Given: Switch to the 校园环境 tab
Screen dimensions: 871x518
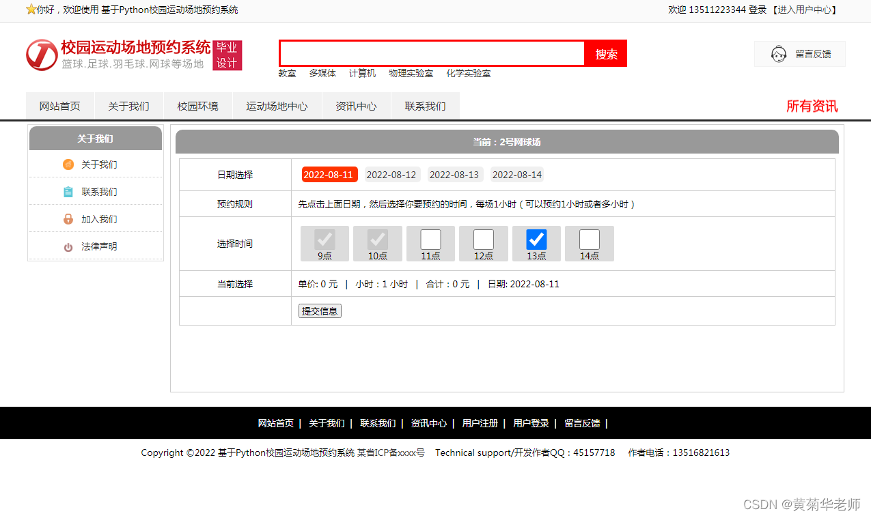Looking at the screenshot, I should (x=198, y=106).
